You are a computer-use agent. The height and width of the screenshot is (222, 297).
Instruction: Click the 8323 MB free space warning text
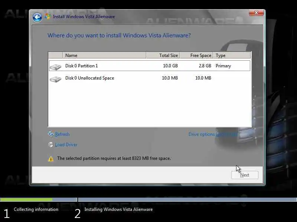[114, 158]
